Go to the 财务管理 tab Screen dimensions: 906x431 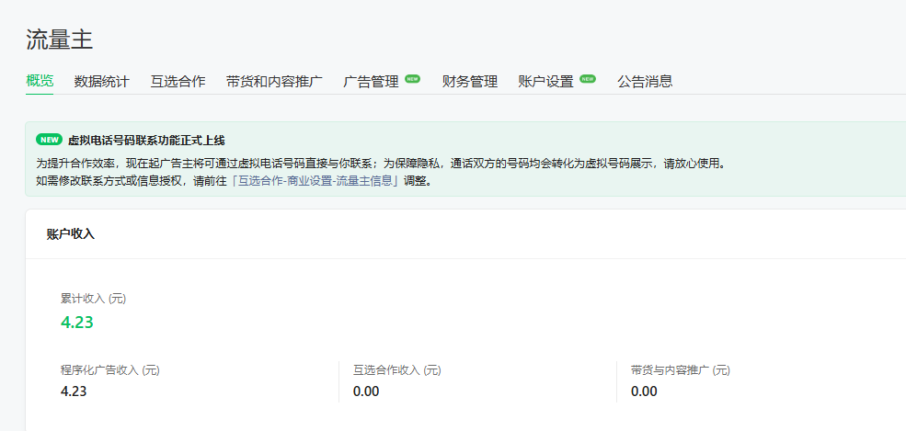(x=470, y=82)
